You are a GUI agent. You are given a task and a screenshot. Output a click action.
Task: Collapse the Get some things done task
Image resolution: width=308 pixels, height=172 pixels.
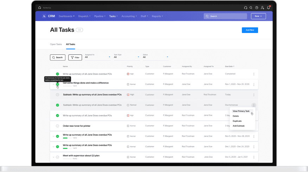tap(53, 84)
